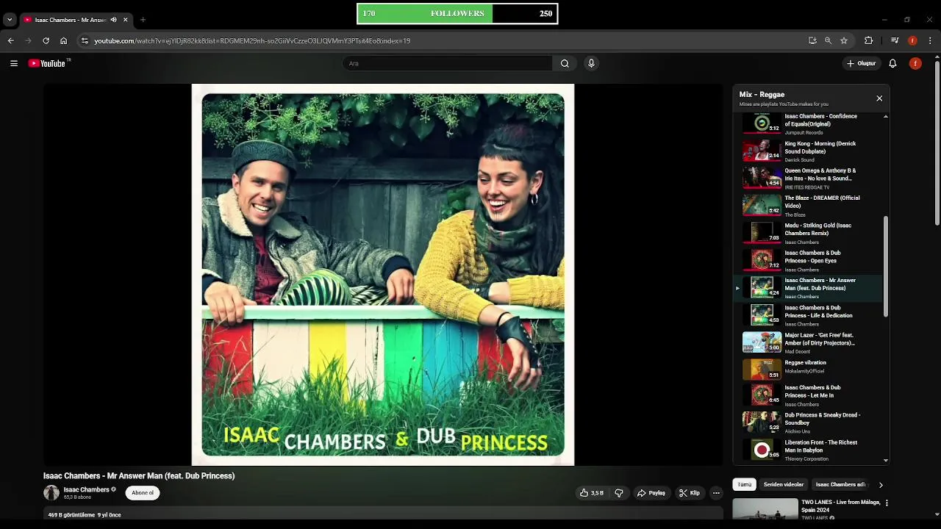Image resolution: width=941 pixels, height=529 pixels.
Task: Click the video player album artwork
Action: pyautogui.click(x=383, y=275)
